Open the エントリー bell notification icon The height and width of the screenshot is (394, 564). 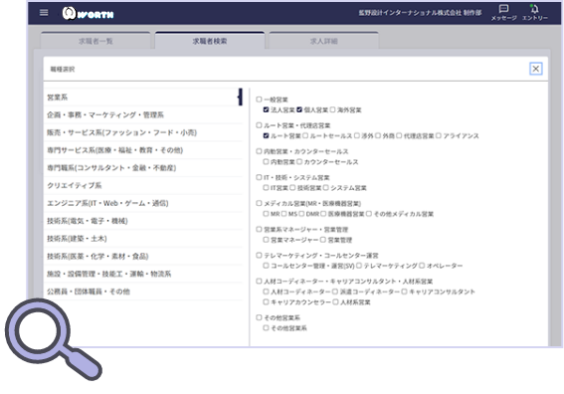point(535,13)
